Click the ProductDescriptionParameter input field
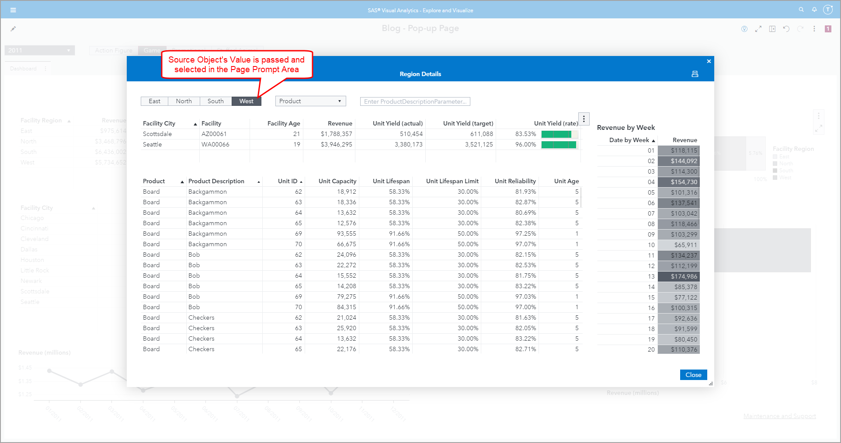This screenshot has width=841, height=443. pyautogui.click(x=414, y=101)
